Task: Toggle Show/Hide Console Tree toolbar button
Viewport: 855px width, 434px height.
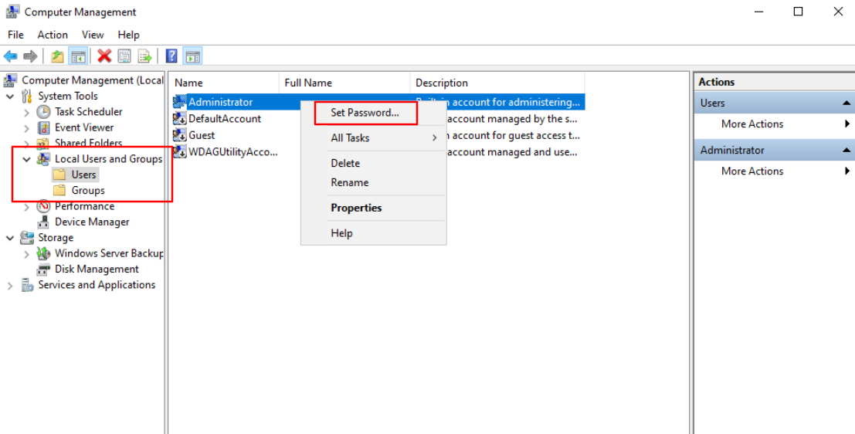Action: [x=77, y=56]
